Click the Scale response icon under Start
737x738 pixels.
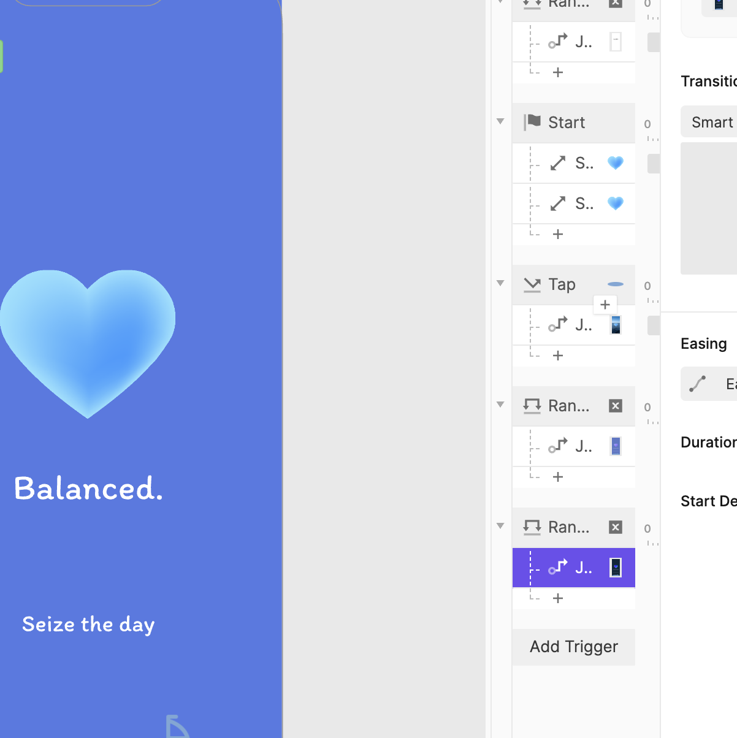coord(557,163)
